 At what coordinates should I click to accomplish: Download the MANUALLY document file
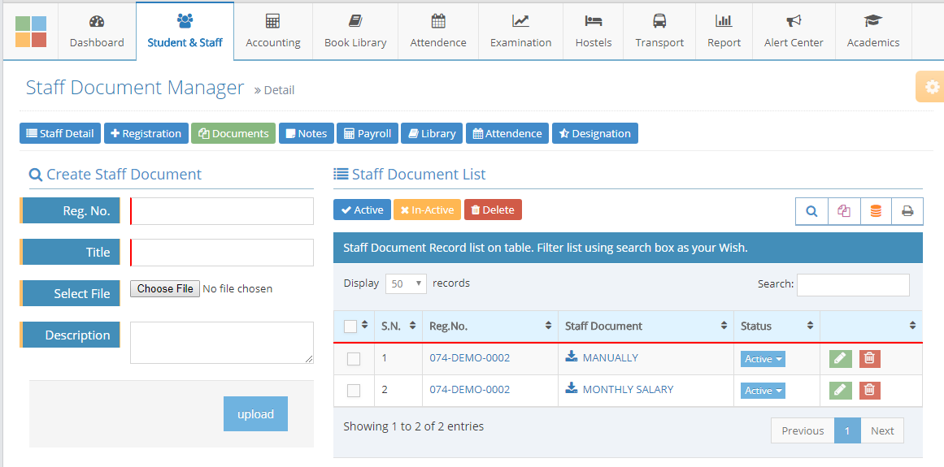(572, 357)
